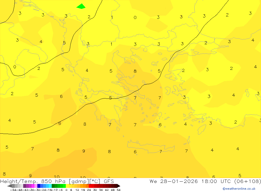The width and height of the screenshot is (261, 191).
Task: Click the -30 legend scale label
Action: [37, 190]
